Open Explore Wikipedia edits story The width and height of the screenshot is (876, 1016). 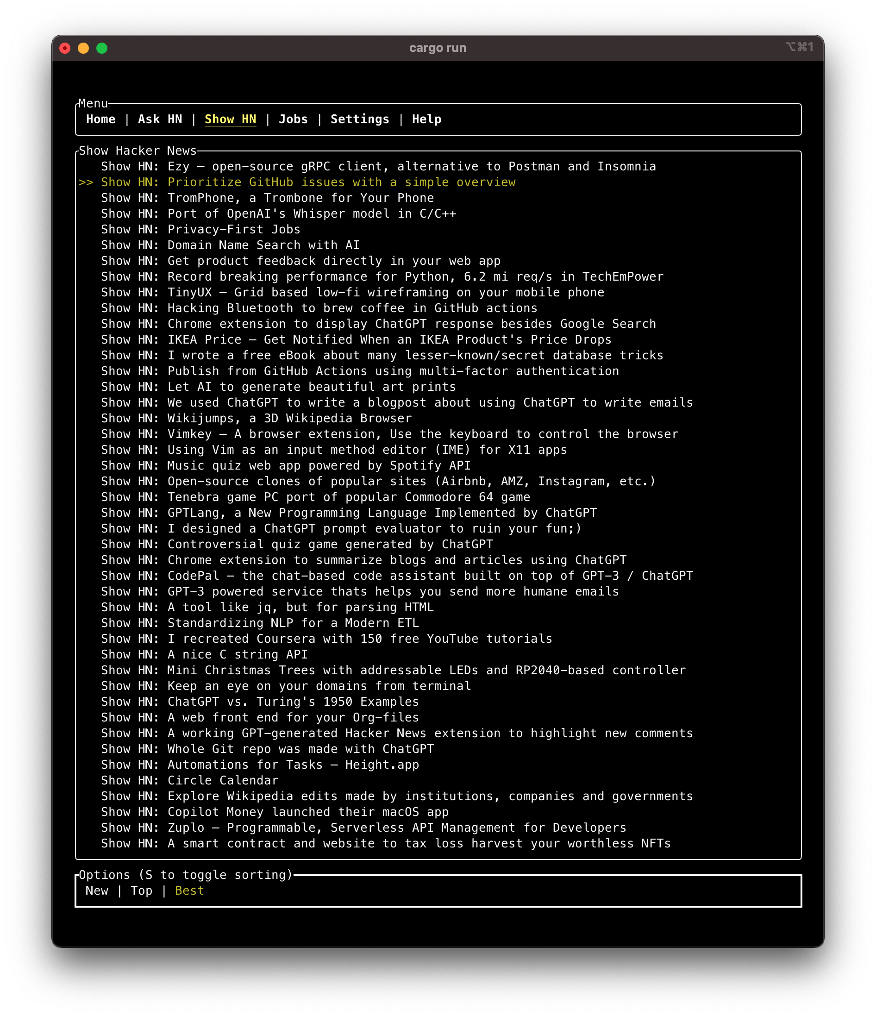(397, 796)
